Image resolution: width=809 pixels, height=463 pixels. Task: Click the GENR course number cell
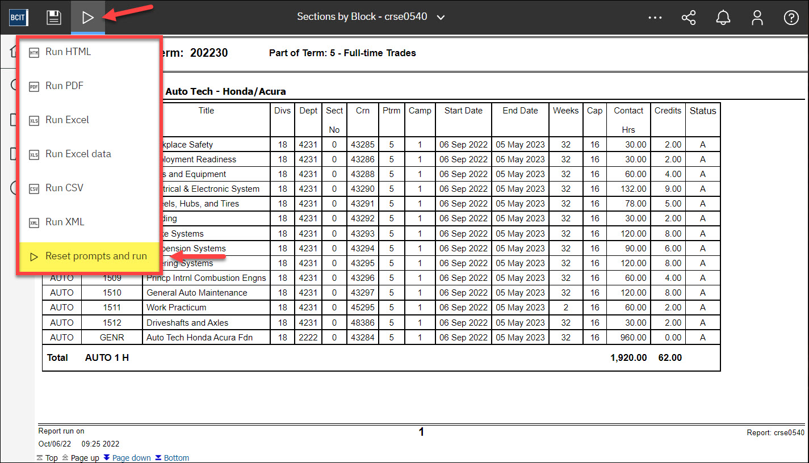coord(112,338)
